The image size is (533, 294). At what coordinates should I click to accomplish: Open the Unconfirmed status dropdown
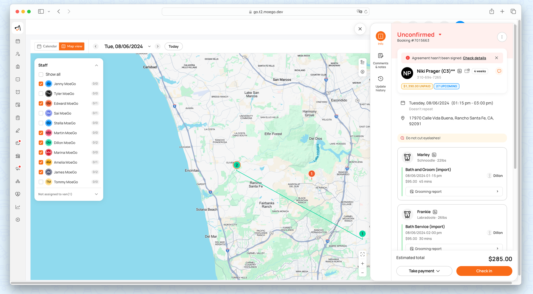click(440, 35)
